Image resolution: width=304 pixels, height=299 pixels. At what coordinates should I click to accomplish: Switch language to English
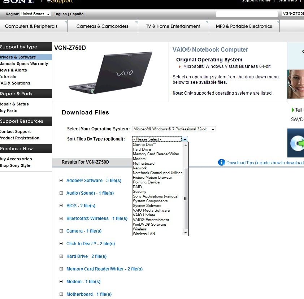pos(60,14)
